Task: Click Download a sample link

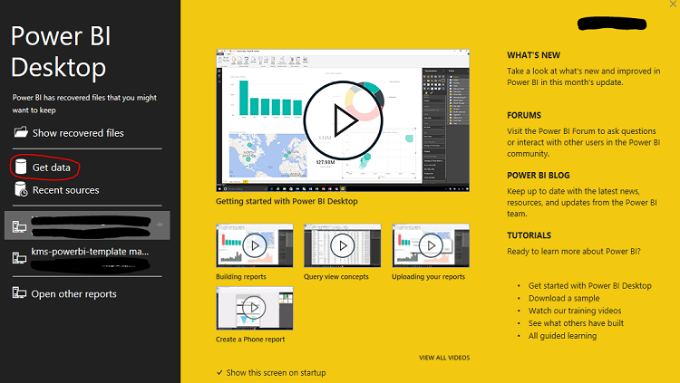Action: [x=564, y=298]
